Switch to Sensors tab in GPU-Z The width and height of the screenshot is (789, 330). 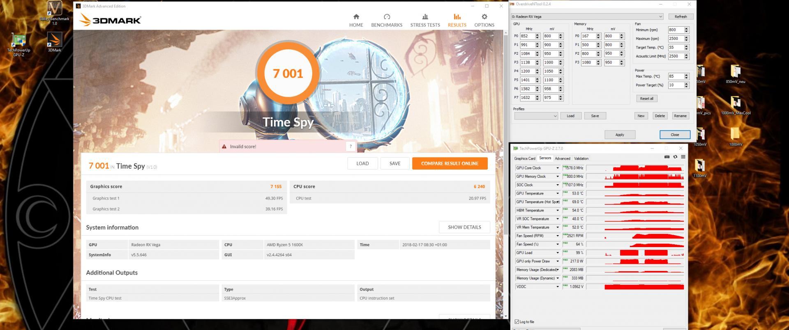pyautogui.click(x=545, y=158)
